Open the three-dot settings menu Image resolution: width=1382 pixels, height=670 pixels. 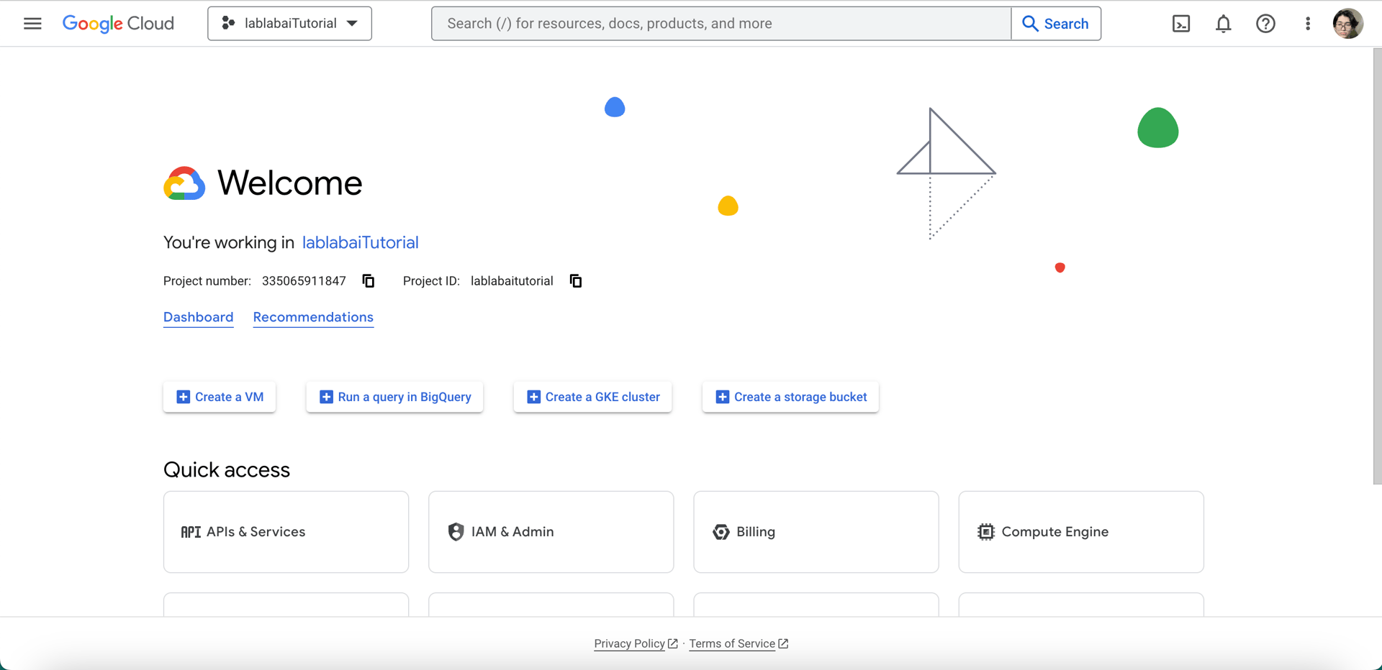pyautogui.click(x=1308, y=24)
